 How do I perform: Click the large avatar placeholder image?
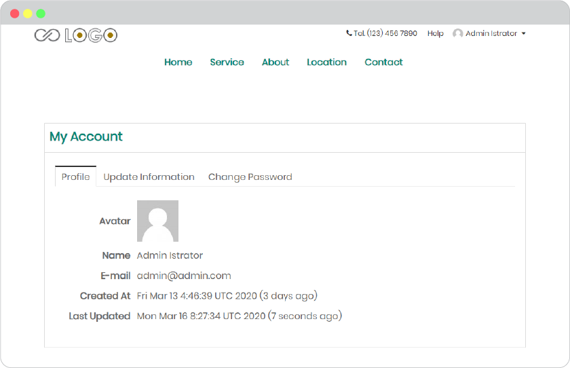tap(157, 221)
